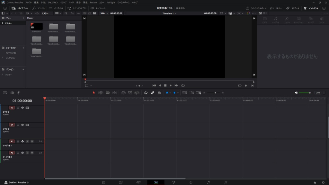
Task: Toggle position lock padlock in toolbar
Action: pyautogui.click(x=159, y=93)
